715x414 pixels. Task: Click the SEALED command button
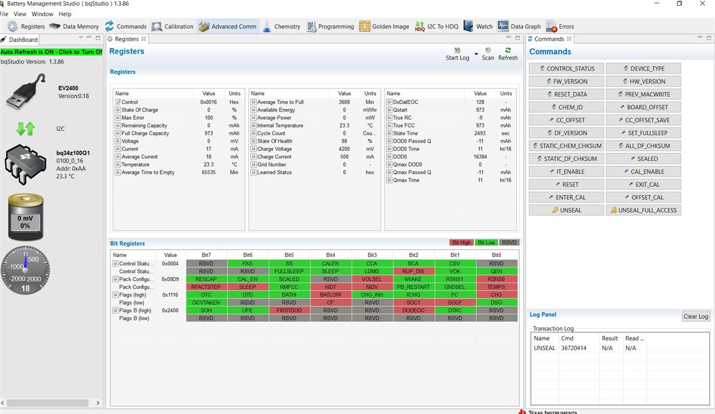[643, 159]
